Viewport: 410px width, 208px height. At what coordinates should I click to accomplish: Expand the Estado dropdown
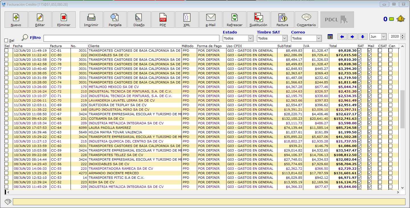coord(250,38)
